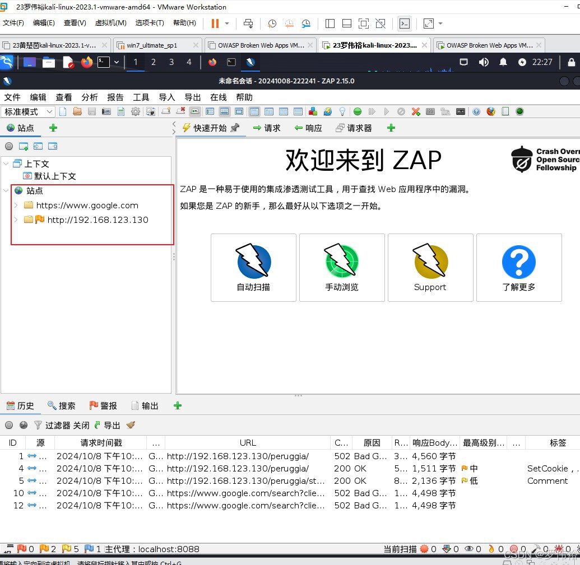
Task: Toggle request shown above response layout
Action: point(298,111)
